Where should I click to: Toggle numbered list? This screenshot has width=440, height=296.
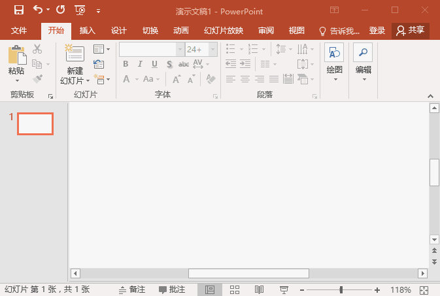pyautogui.click(x=253, y=49)
